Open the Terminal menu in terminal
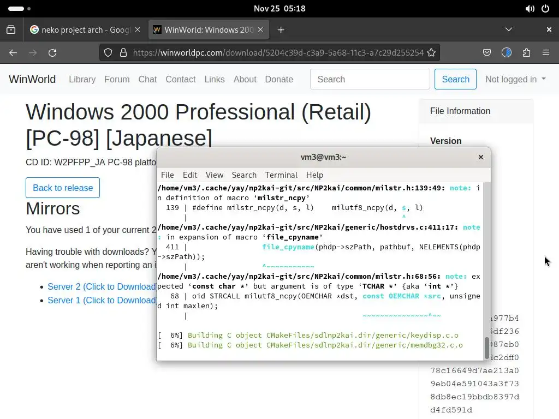The width and height of the screenshot is (559, 419). (x=281, y=175)
